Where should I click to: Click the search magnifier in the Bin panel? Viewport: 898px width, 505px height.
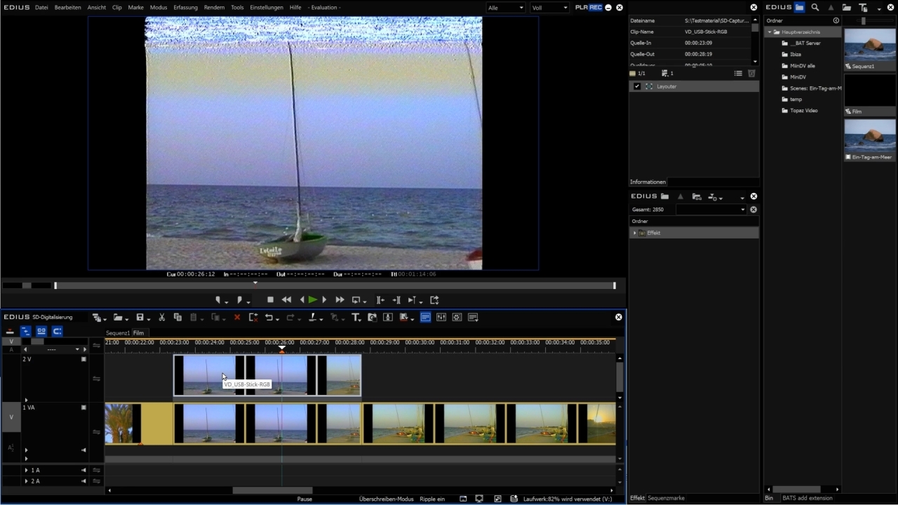pyautogui.click(x=815, y=7)
